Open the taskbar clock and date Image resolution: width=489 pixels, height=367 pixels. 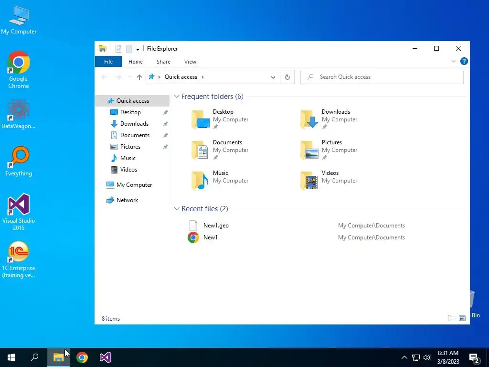click(x=448, y=357)
